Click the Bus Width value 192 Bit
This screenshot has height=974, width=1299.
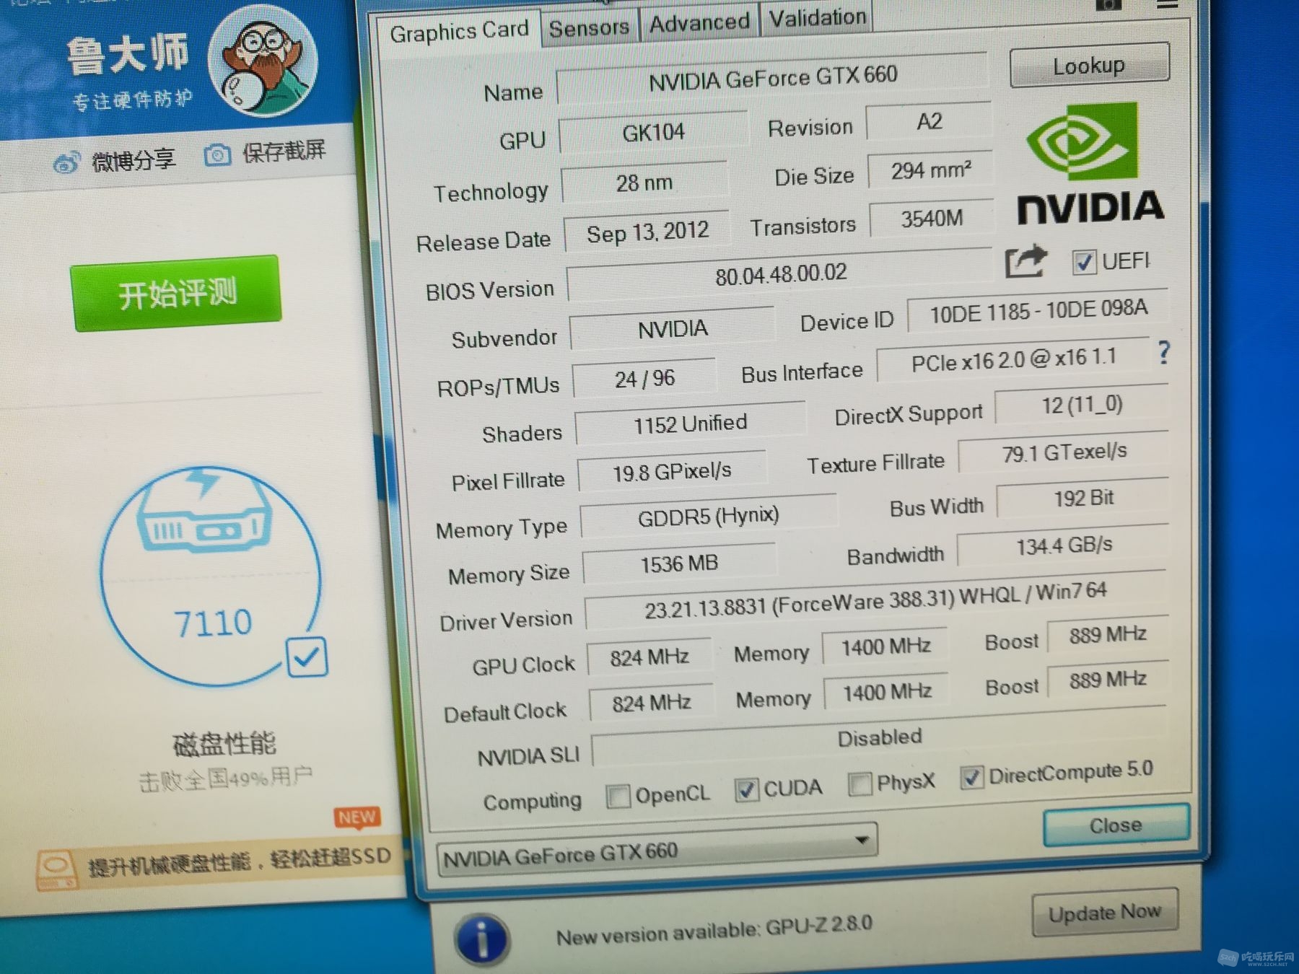[1082, 498]
